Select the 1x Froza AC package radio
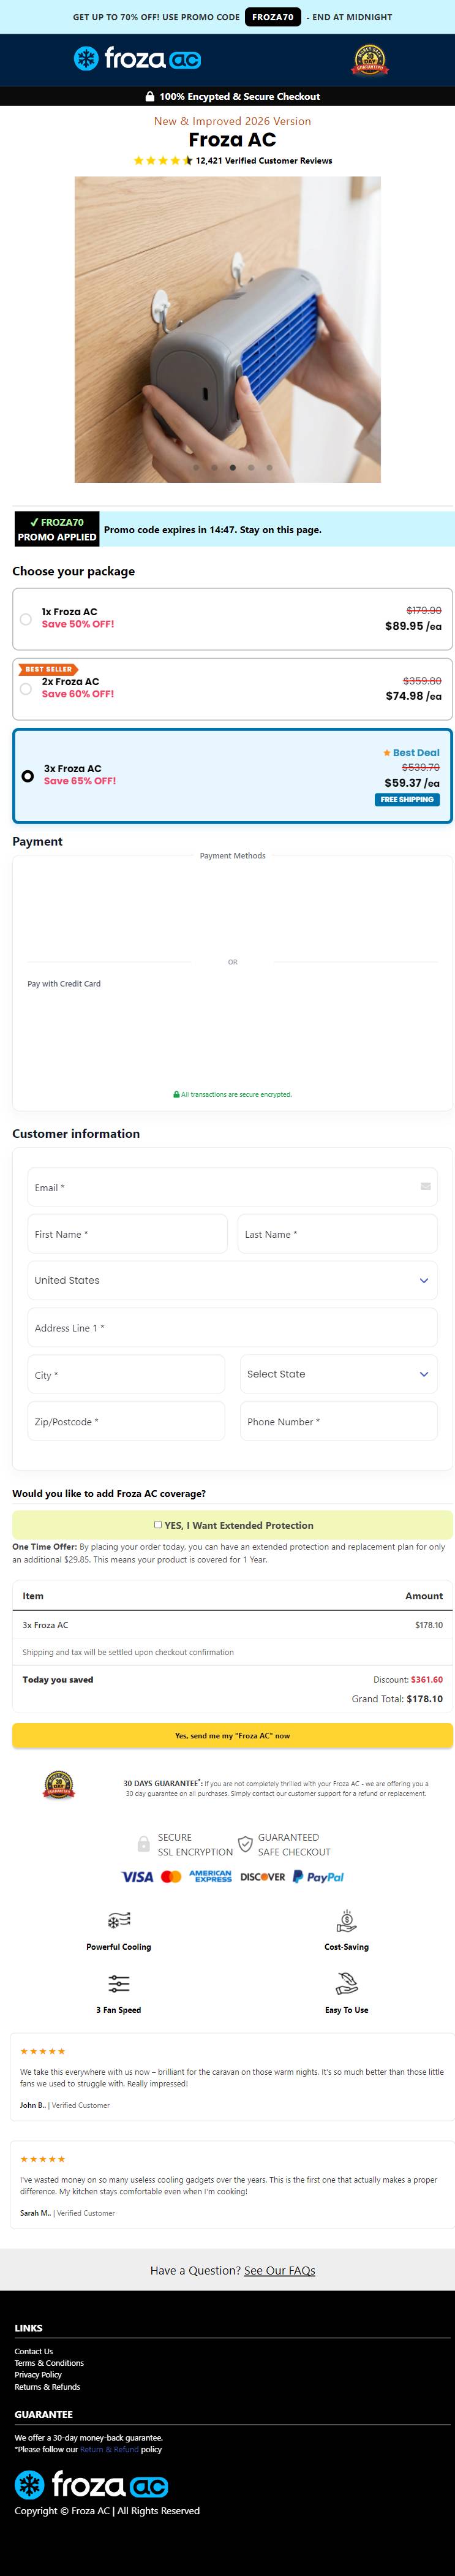 point(26,619)
